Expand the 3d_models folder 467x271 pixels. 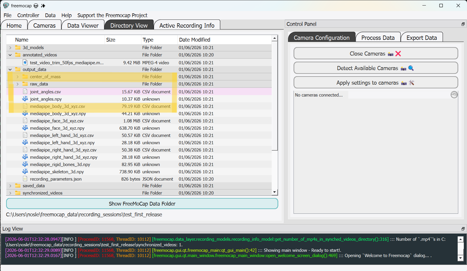click(x=10, y=47)
